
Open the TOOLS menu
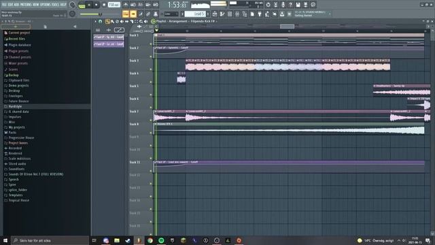coord(55,5)
